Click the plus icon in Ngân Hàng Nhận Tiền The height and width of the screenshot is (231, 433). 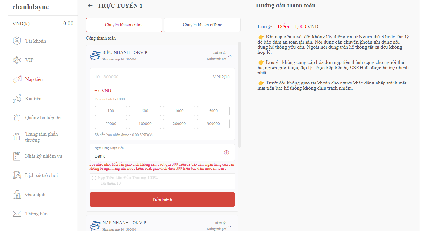pos(226,153)
